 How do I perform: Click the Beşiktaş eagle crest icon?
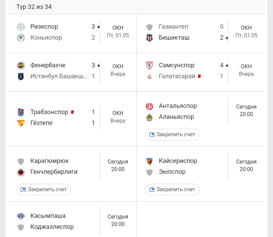149,38
